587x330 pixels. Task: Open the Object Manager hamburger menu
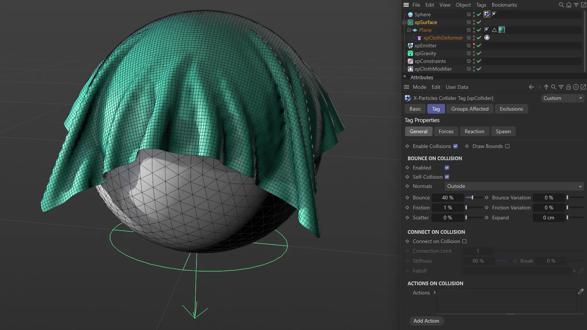pyautogui.click(x=406, y=5)
